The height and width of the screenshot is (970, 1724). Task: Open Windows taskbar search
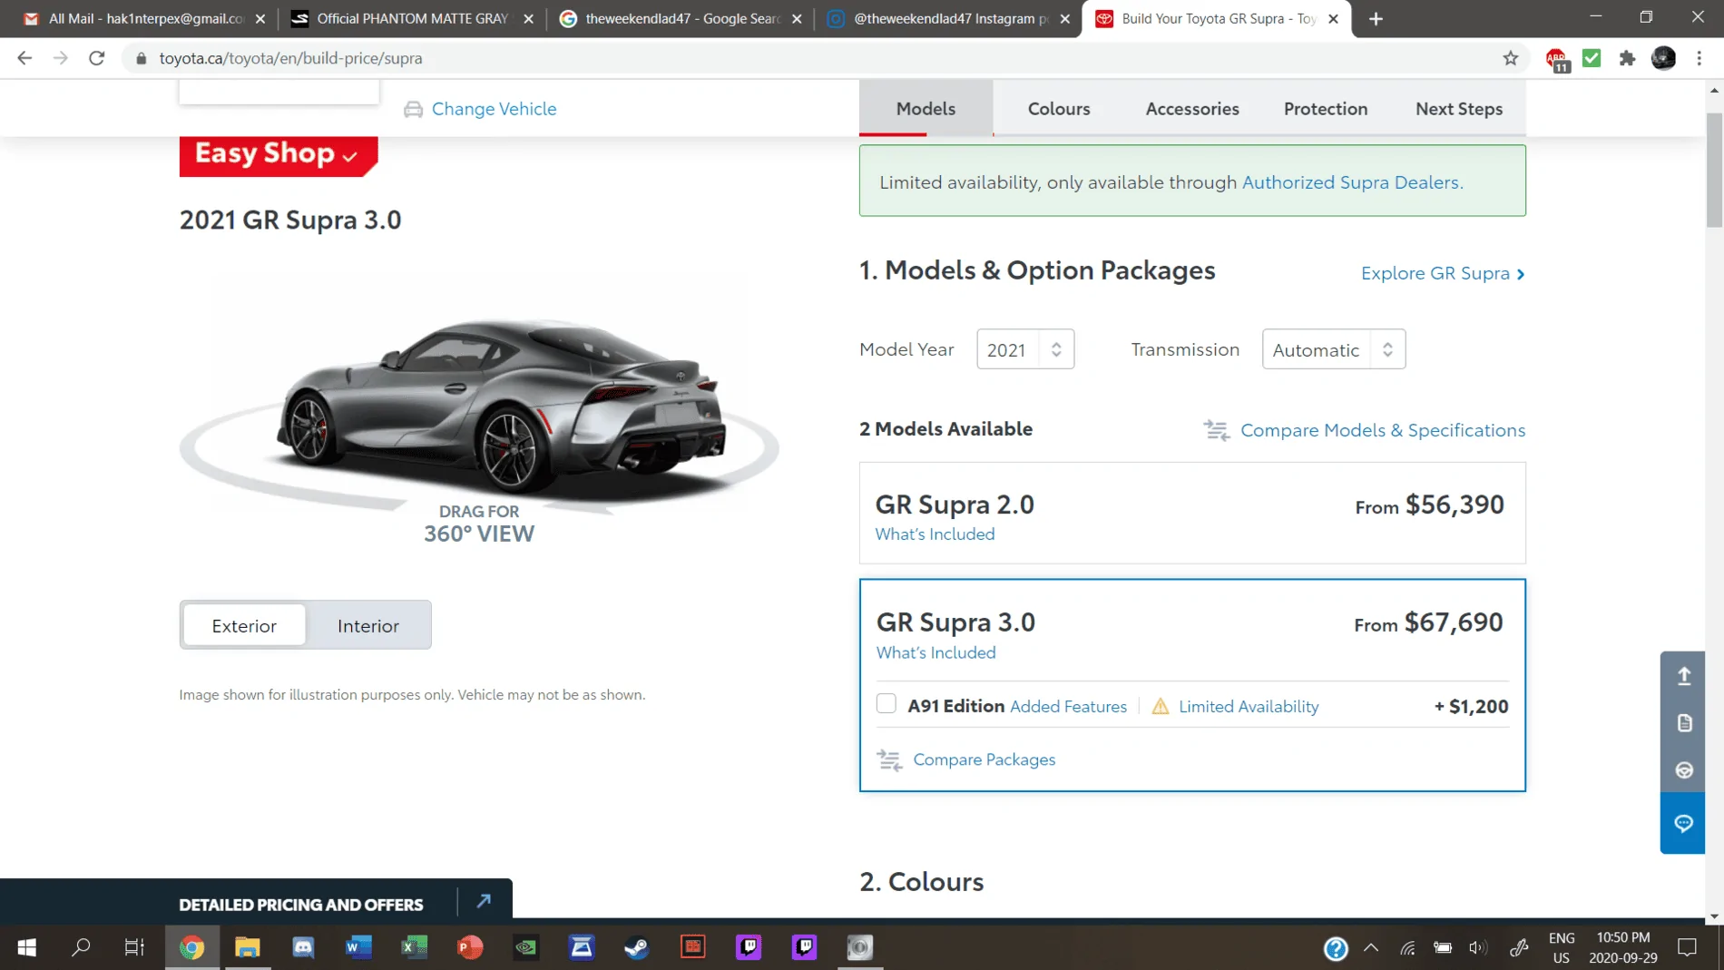click(81, 947)
